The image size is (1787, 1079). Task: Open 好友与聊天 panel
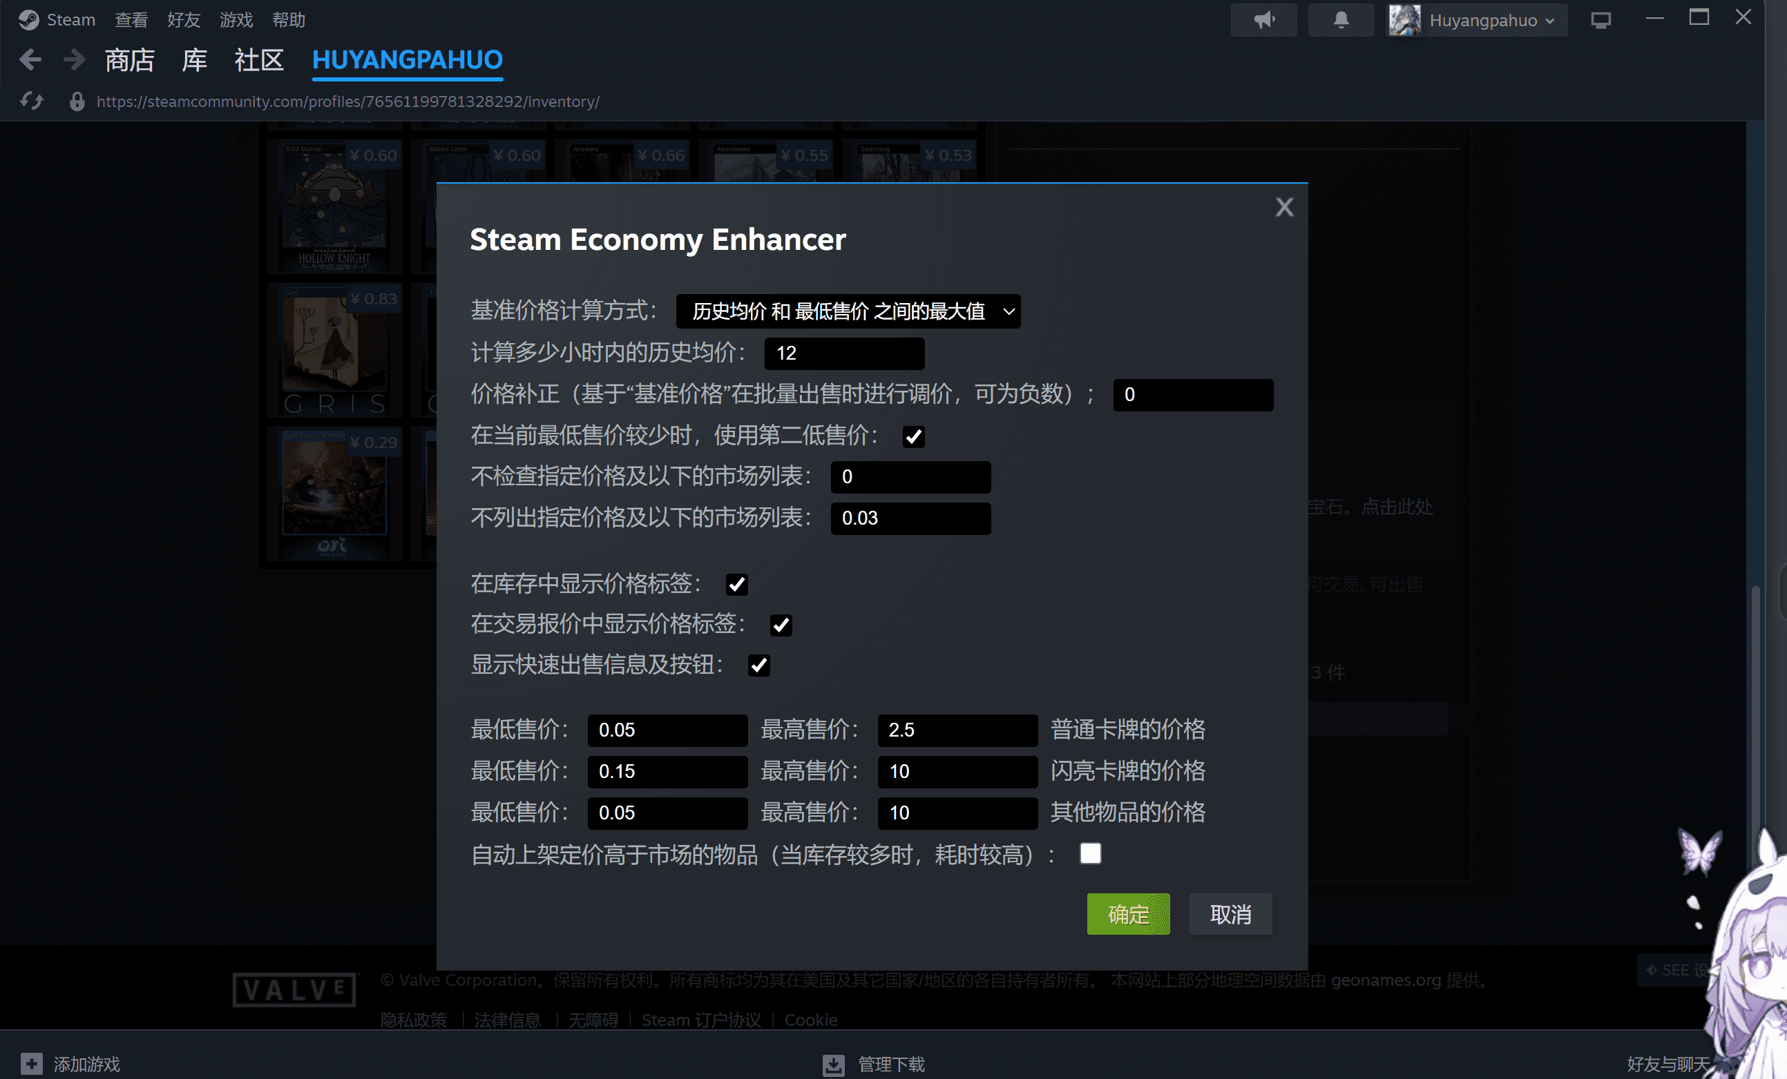1667,1064
